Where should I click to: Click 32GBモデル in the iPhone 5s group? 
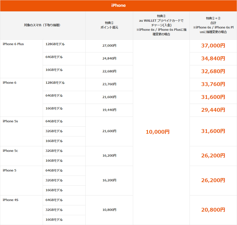pyautogui.click(x=54, y=131)
